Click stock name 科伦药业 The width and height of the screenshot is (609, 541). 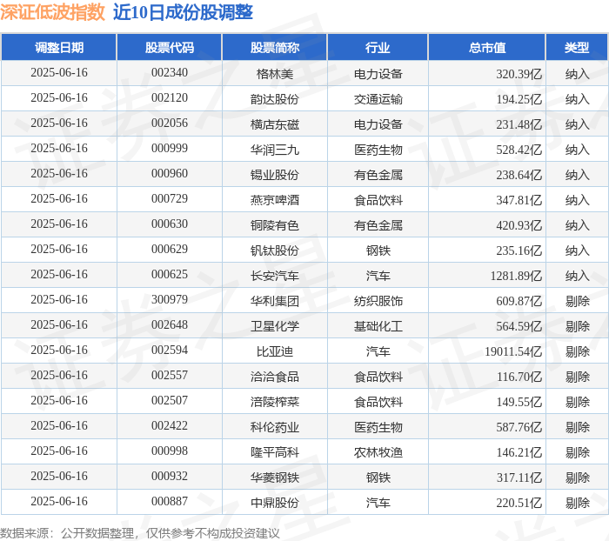(x=275, y=427)
